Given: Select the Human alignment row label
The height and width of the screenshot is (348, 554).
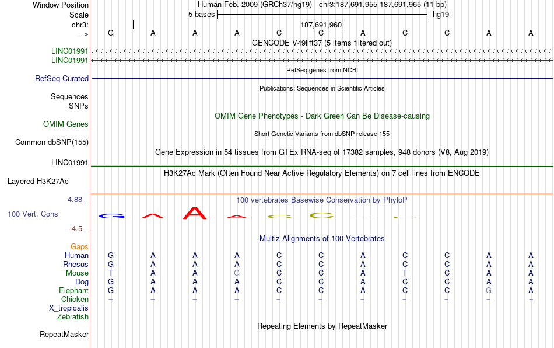Looking at the screenshot, I should tap(76, 255).
